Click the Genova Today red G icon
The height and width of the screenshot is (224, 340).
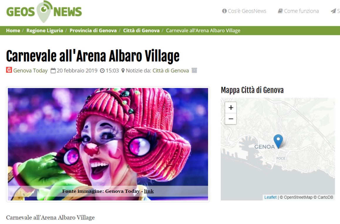click(x=9, y=70)
